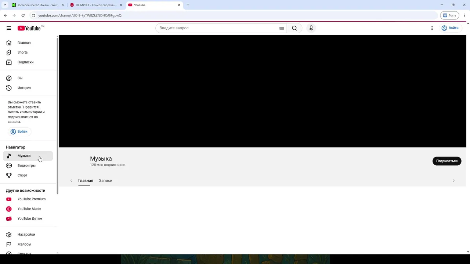Go to Главная in sidebar
This screenshot has width=470, height=264.
point(28,43)
